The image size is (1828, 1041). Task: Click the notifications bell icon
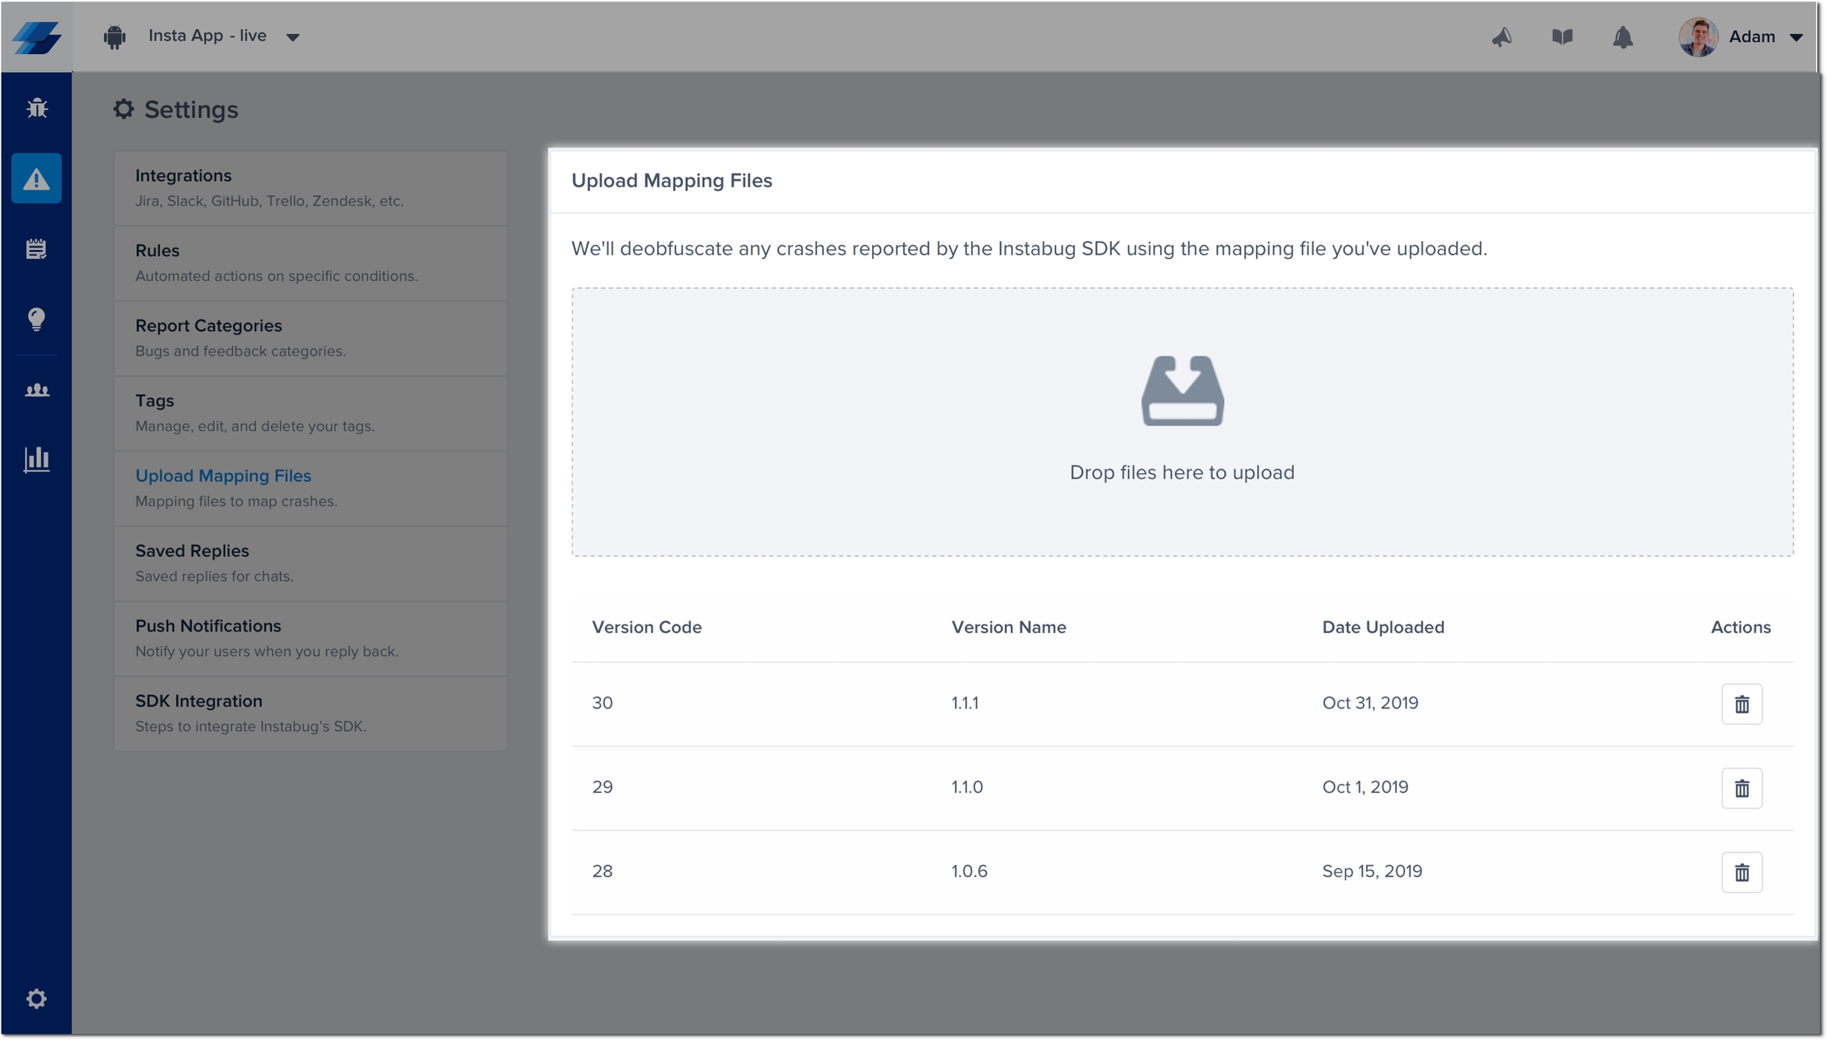pos(1623,37)
